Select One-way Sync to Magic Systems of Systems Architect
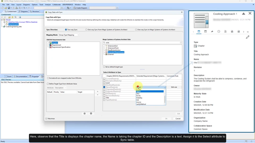 (136, 30)
